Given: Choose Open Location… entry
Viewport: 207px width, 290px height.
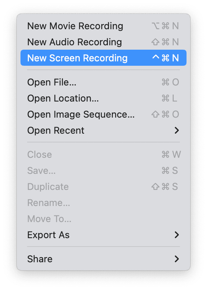Looking at the screenshot, I should click(x=103, y=98).
